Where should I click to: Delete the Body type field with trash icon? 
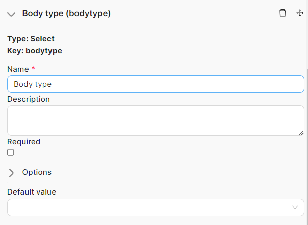click(283, 13)
